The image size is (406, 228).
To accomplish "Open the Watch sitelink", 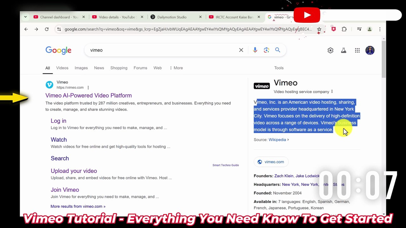I will [x=59, y=140].
